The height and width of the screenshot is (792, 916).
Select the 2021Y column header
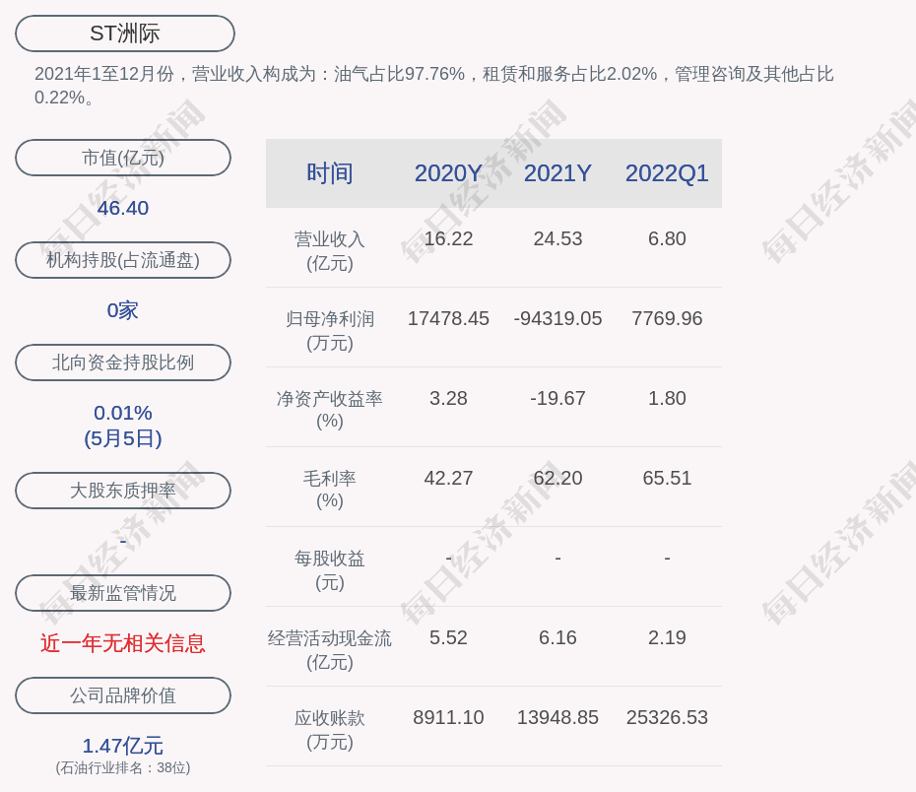point(557,173)
